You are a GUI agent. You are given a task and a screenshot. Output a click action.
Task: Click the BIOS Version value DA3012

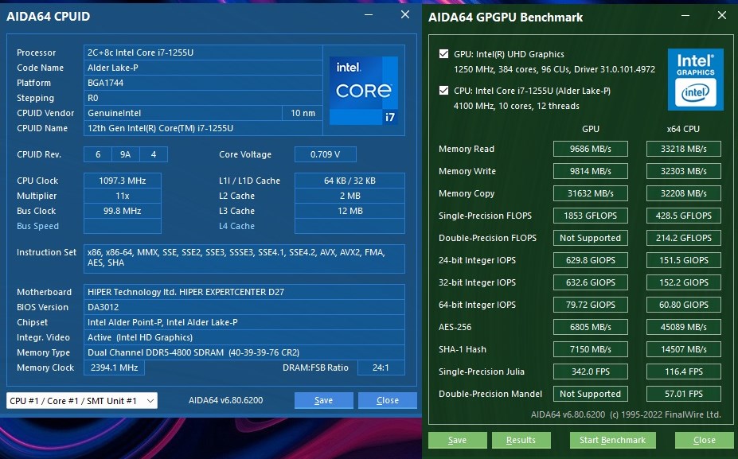(244, 307)
